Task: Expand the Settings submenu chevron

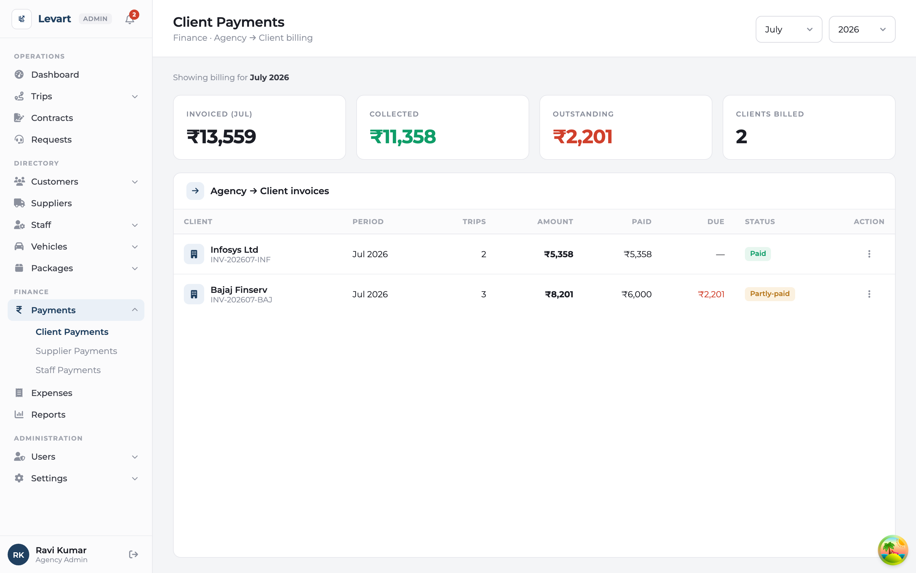Action: click(135, 478)
